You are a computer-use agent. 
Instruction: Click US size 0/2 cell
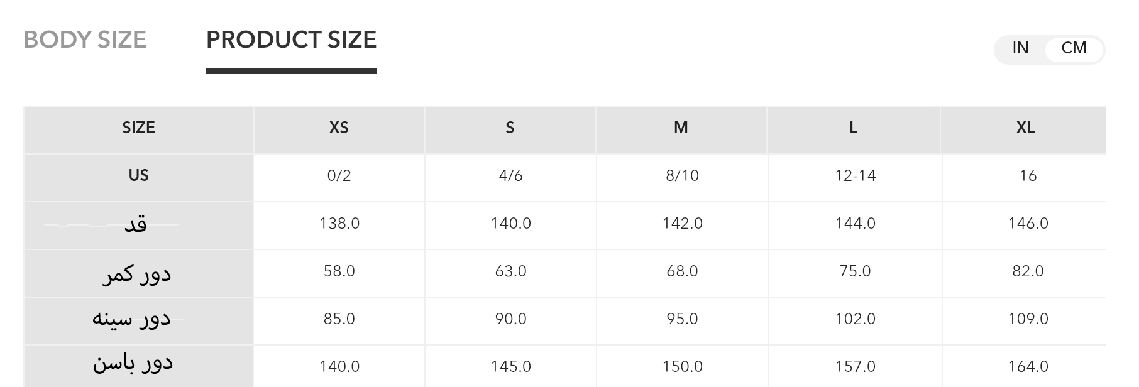point(339,176)
